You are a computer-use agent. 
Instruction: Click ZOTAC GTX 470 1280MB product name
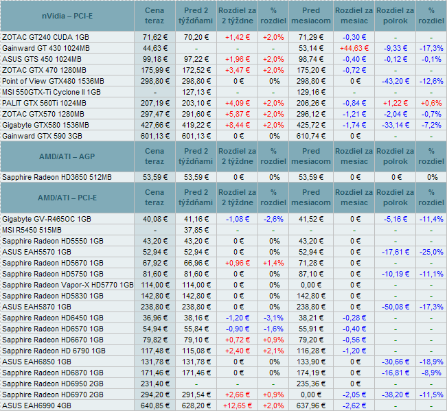click(x=44, y=70)
